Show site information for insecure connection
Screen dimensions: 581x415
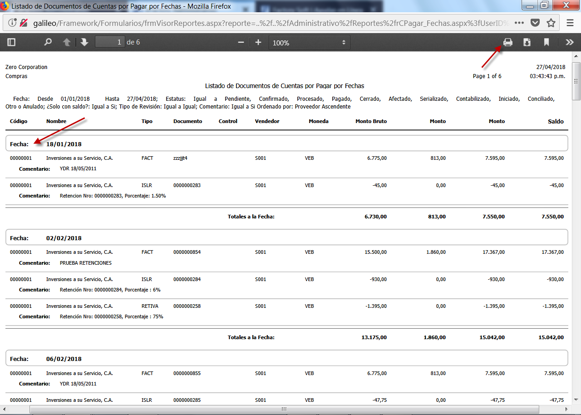tap(13, 23)
